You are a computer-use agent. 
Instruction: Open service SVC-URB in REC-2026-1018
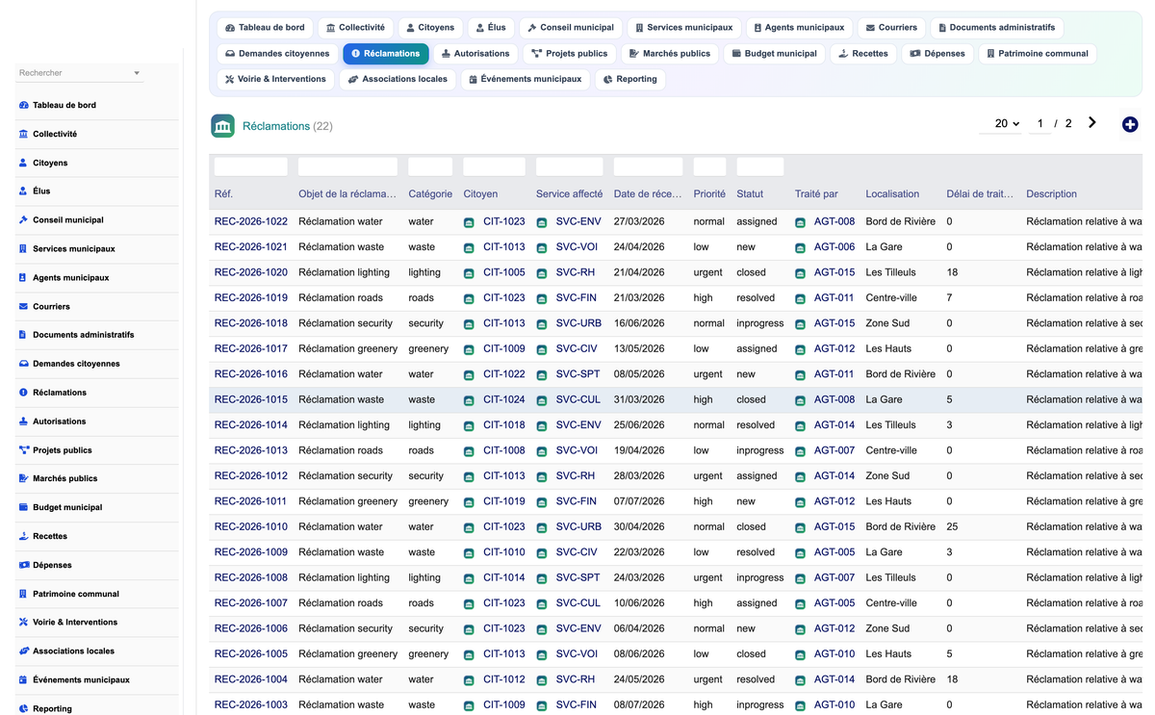578,323
